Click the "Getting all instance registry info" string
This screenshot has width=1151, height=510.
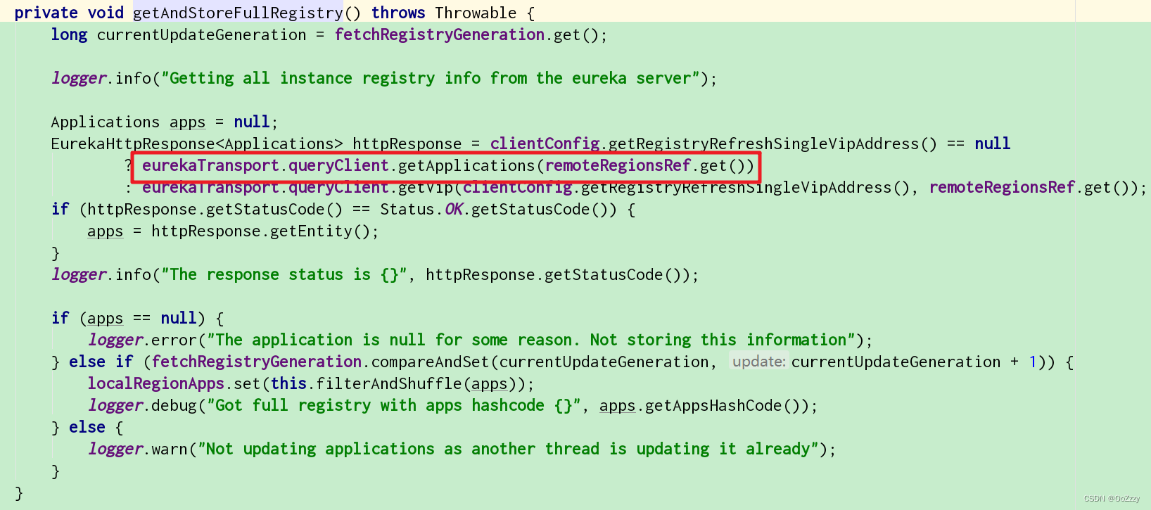tap(431, 78)
